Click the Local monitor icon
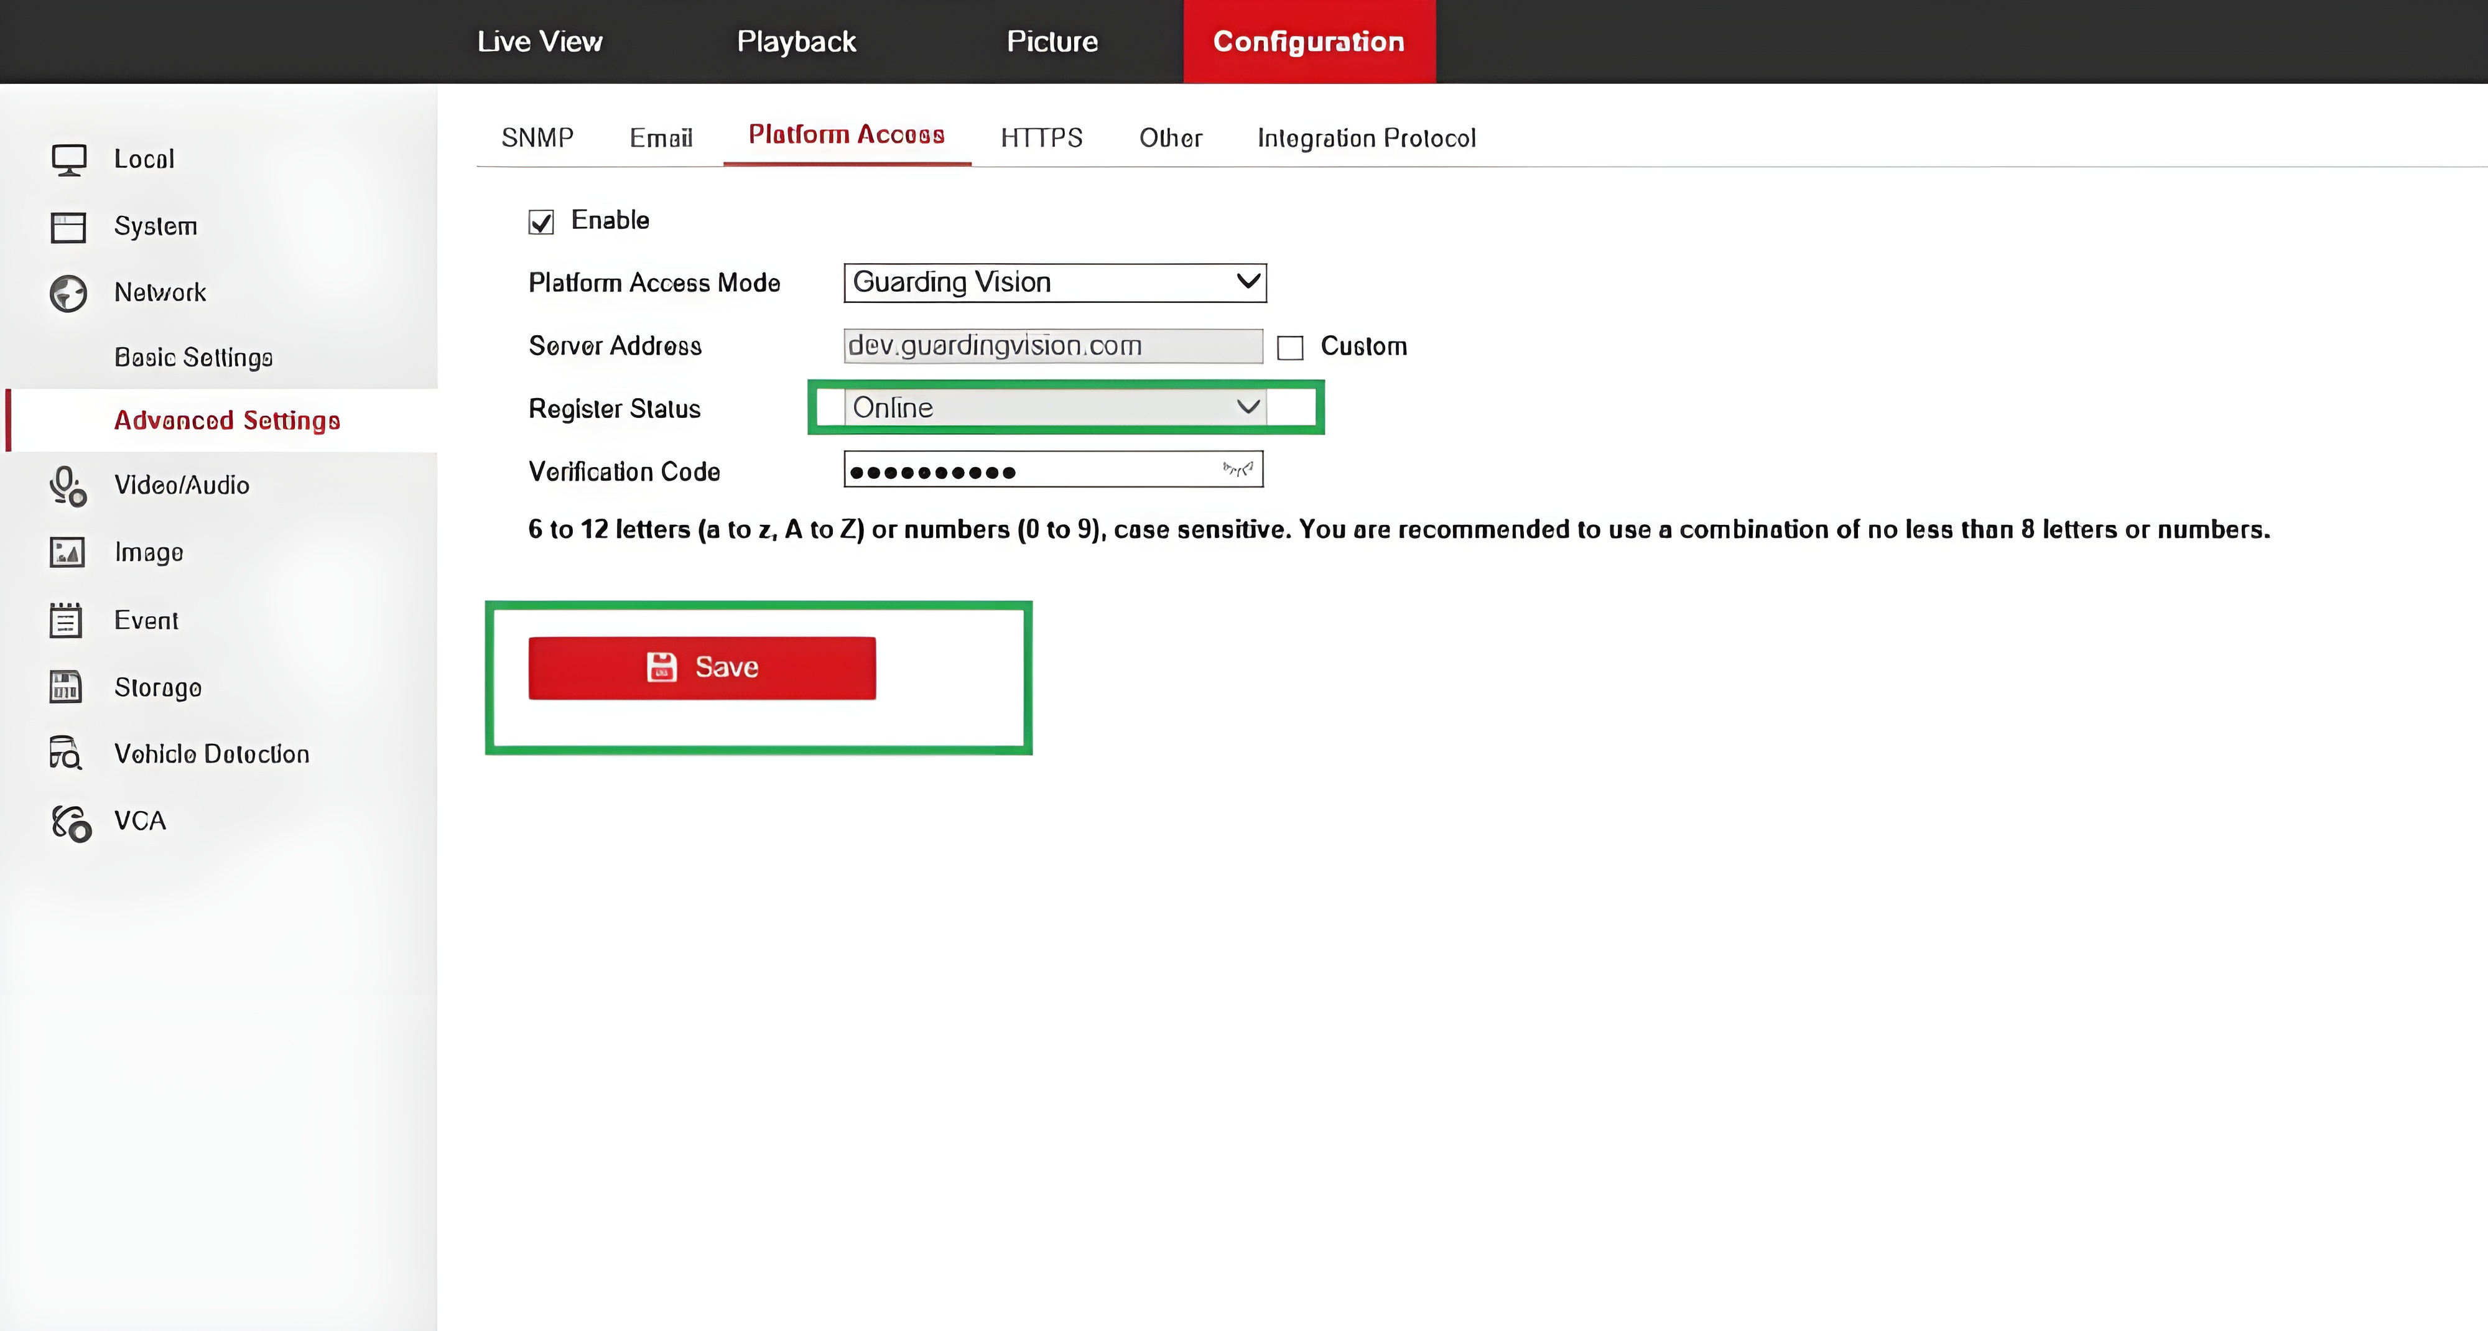2488x1331 pixels. [68, 159]
